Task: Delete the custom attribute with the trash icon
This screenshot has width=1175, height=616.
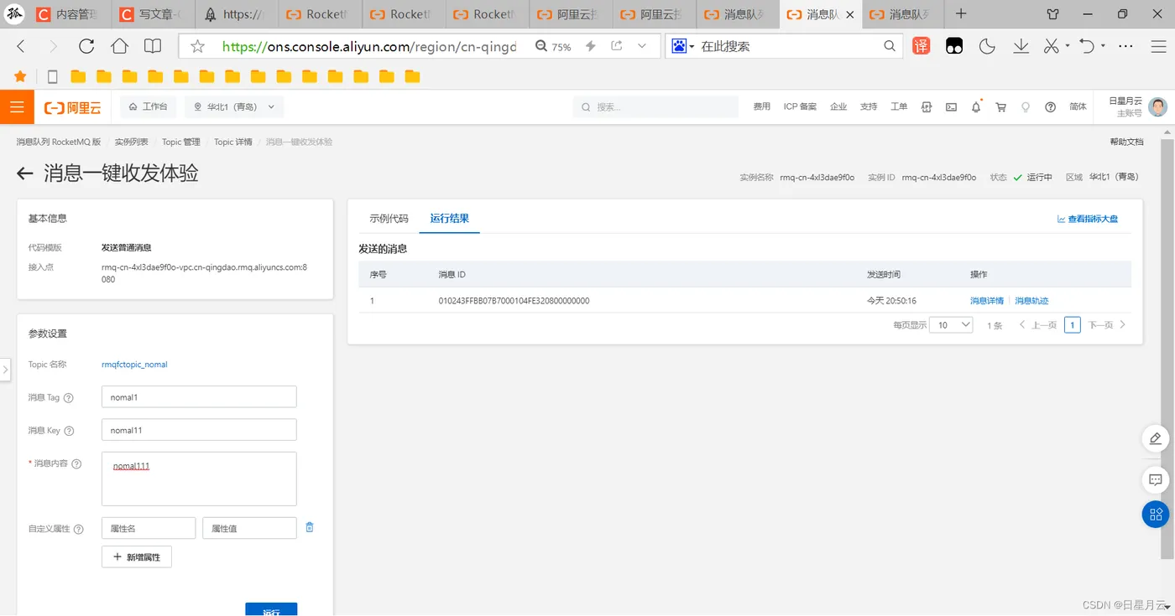Action: 310,527
